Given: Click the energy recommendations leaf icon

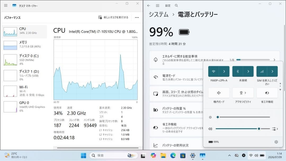Looking at the screenshot, I should [x=156, y=60].
